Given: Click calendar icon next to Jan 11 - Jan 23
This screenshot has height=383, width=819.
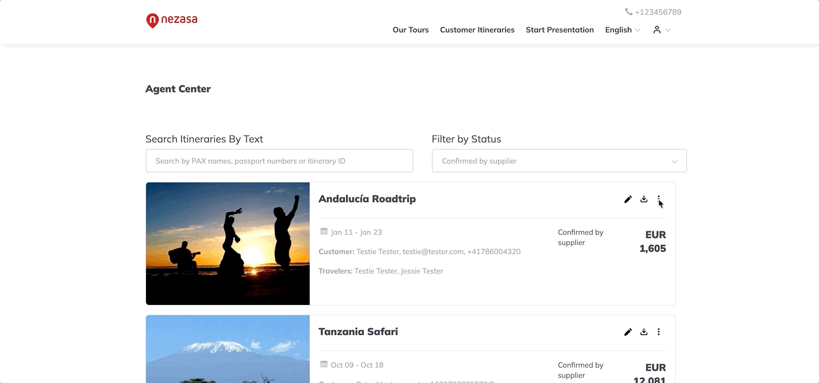Looking at the screenshot, I should (x=324, y=231).
